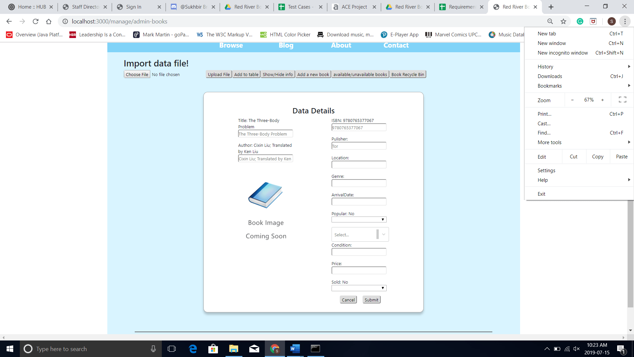
Task: Click the home icon in browser toolbar
Action: click(49, 21)
